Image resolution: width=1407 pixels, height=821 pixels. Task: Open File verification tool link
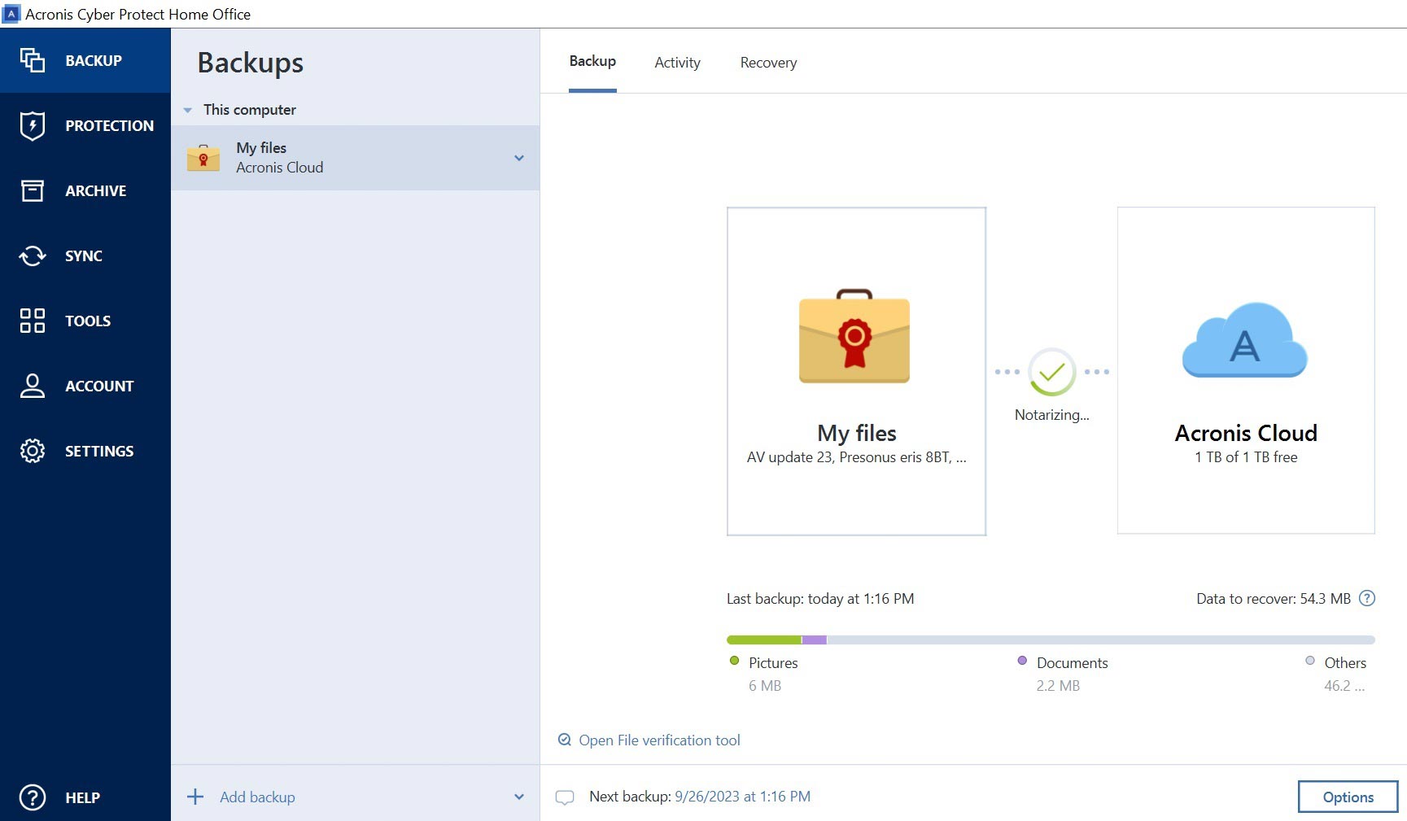659,740
